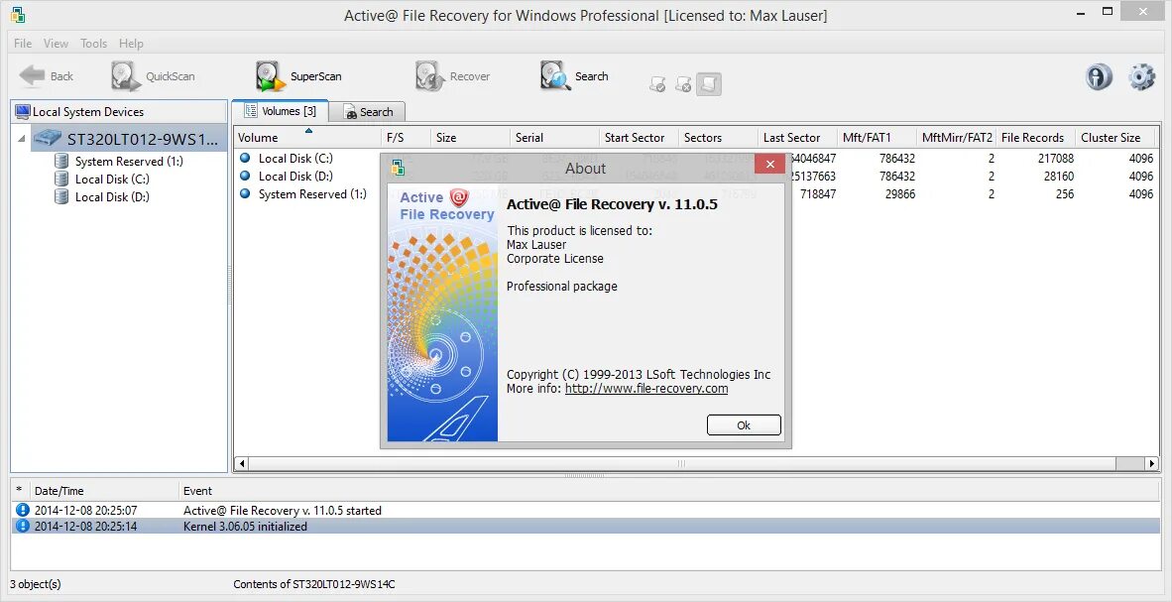The height and width of the screenshot is (602, 1172).
Task: Select Local Disk (C:) in device tree
Action: click(102, 180)
